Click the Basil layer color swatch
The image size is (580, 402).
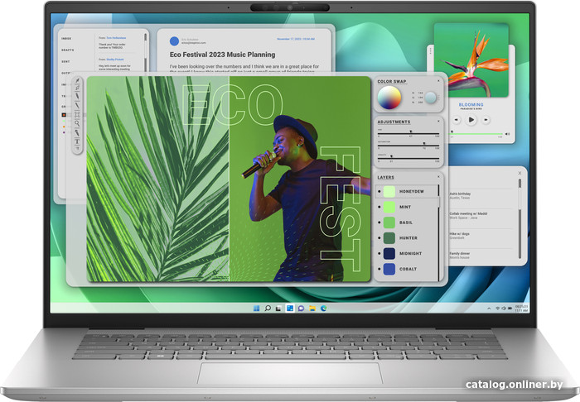[389, 223]
